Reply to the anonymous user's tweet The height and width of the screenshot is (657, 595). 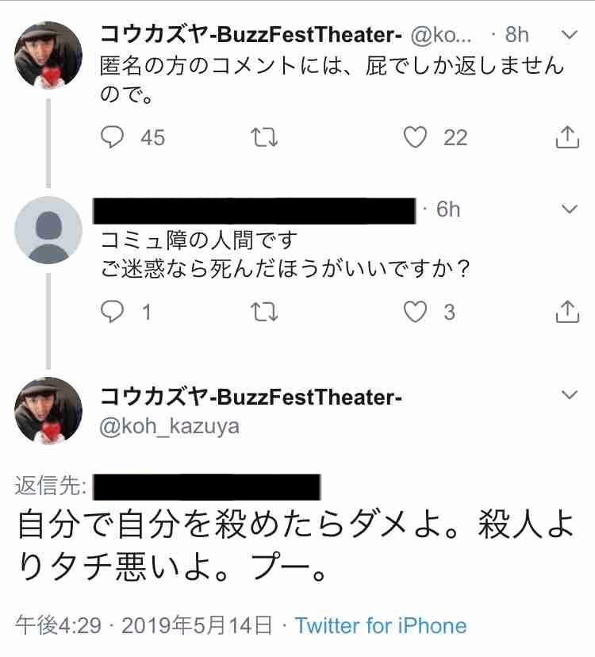pyautogui.click(x=113, y=312)
